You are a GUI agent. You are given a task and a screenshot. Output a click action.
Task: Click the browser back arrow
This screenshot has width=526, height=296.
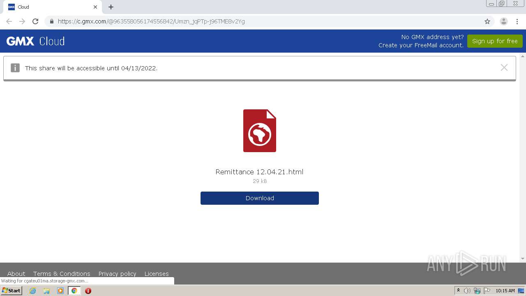click(x=9, y=21)
